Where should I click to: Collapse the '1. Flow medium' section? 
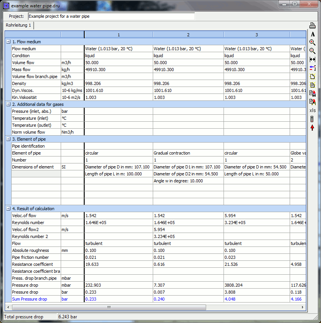tap(8, 42)
